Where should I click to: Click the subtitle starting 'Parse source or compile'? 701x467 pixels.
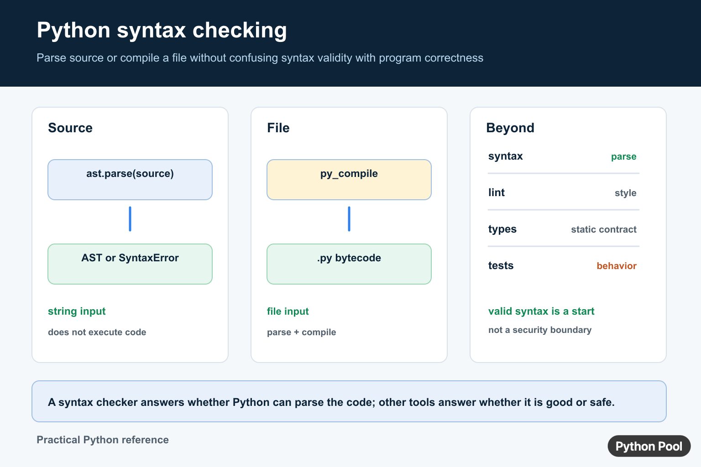tap(260, 58)
